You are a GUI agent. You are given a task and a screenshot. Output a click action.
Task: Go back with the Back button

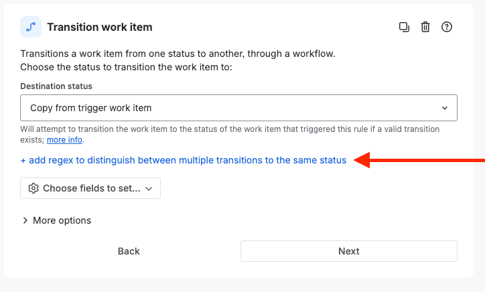pyautogui.click(x=129, y=251)
